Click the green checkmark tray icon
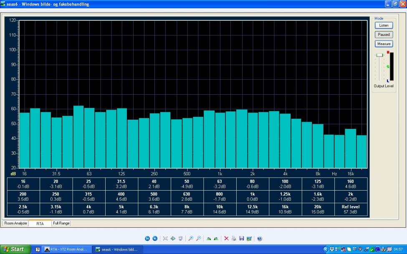Viewport: 407px width, 254px height. pos(372,249)
